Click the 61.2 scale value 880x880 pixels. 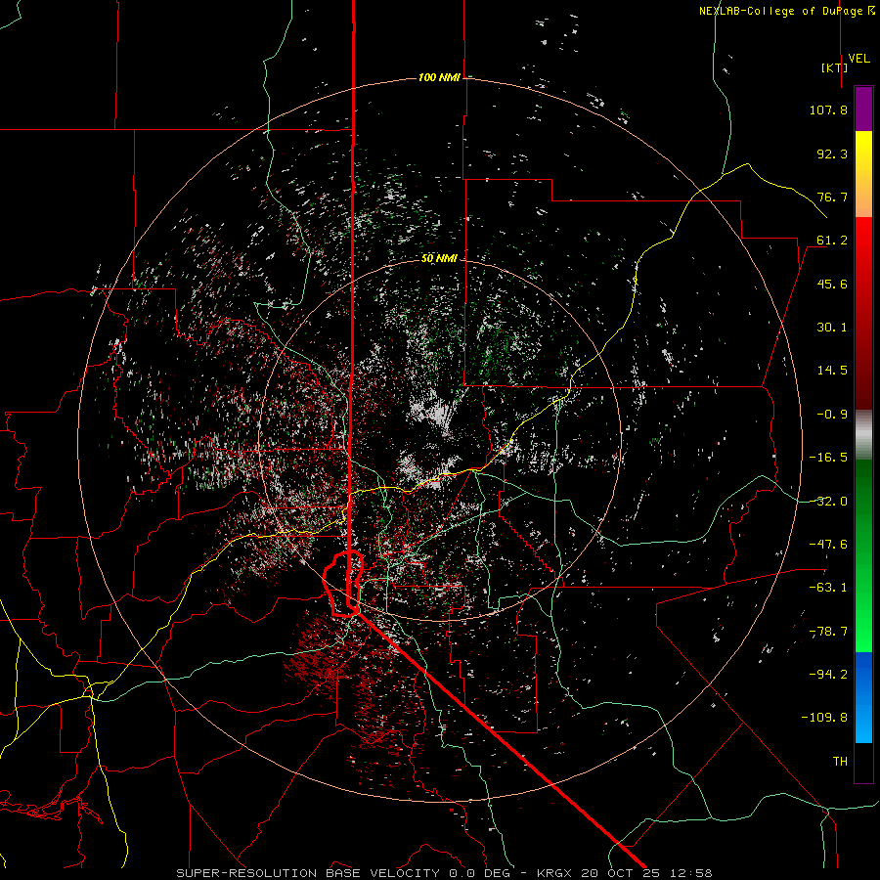[x=832, y=241]
